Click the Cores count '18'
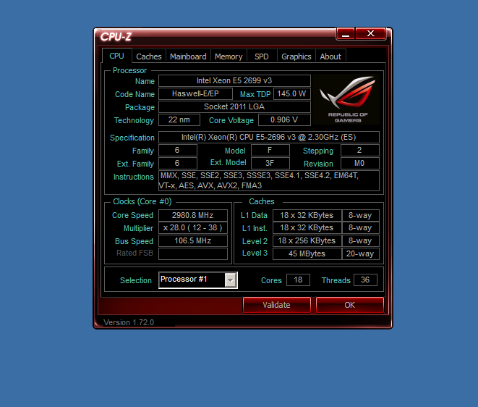 pos(298,280)
